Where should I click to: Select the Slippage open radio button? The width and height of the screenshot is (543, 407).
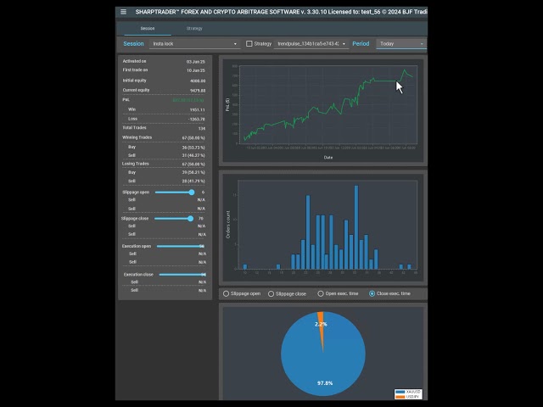227,293
